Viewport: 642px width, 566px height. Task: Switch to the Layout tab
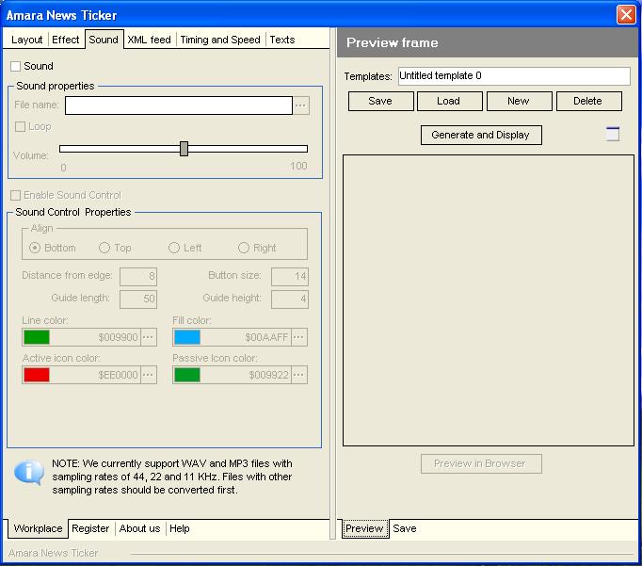[26, 40]
